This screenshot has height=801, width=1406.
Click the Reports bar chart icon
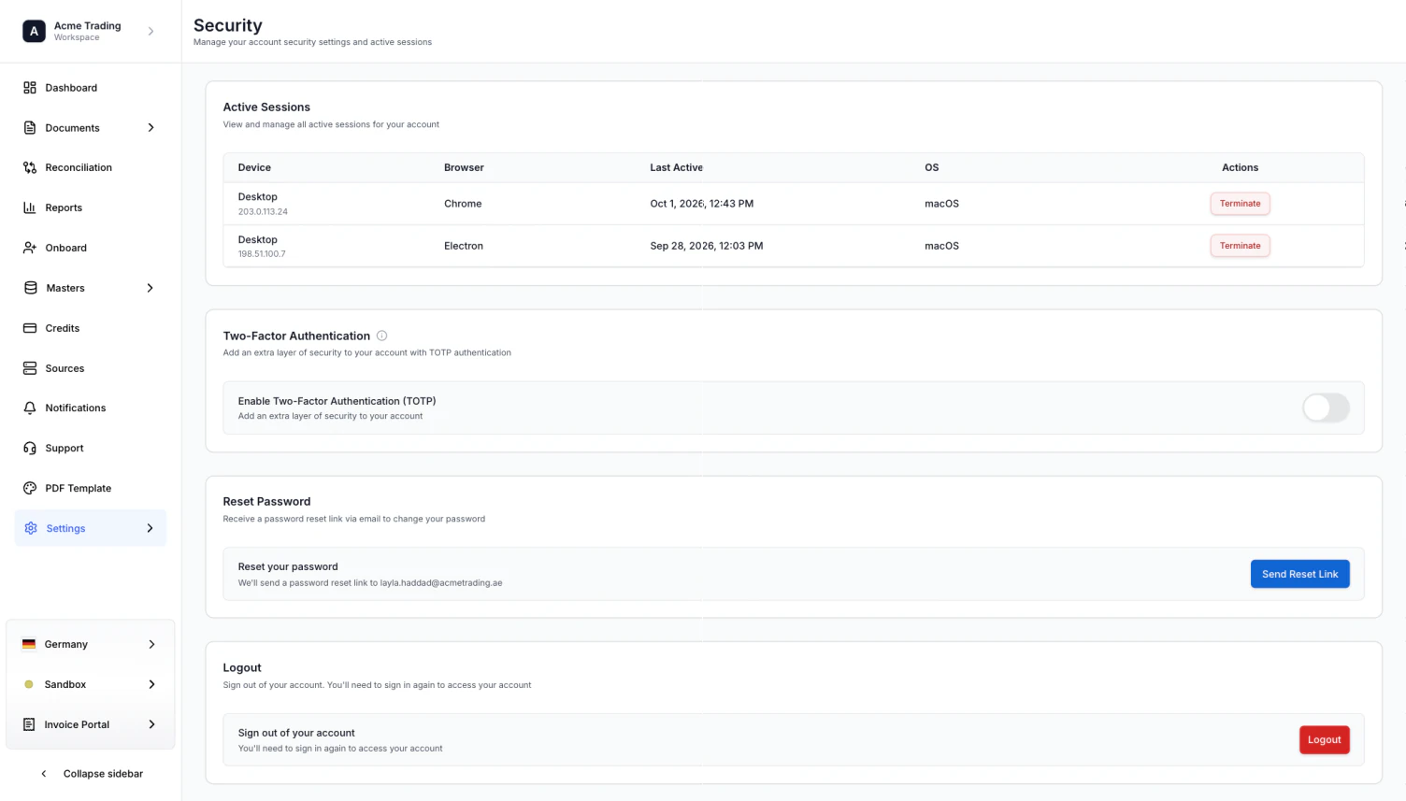pyautogui.click(x=30, y=207)
